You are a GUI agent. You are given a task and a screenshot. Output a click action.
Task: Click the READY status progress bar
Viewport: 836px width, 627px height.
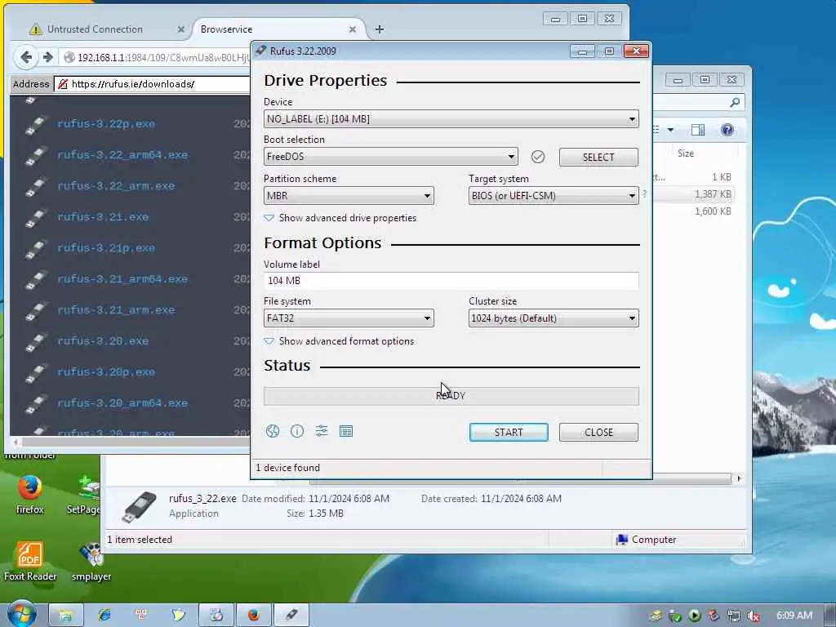pos(451,396)
